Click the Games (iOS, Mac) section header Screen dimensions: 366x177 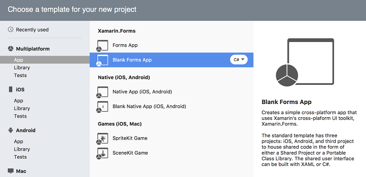(119, 124)
